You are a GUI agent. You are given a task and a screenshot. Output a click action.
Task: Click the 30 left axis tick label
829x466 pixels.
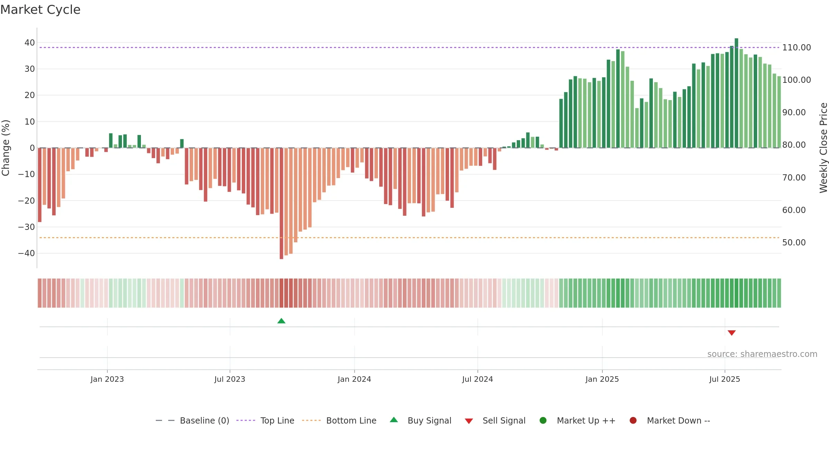pyautogui.click(x=30, y=69)
